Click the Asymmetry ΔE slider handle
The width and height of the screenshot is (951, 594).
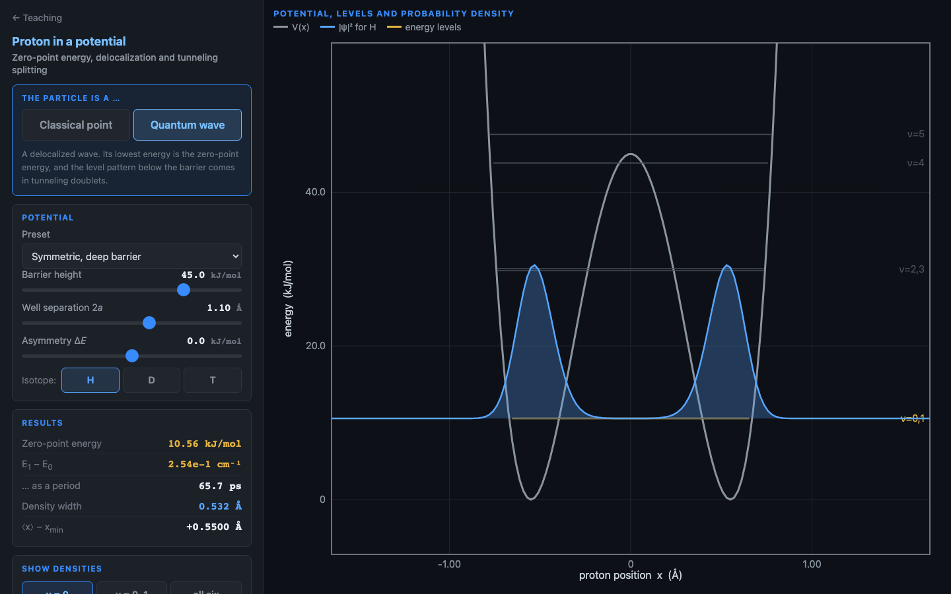pyautogui.click(x=132, y=356)
